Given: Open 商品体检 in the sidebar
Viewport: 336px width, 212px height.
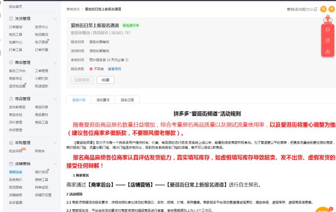Looking at the screenshot, I should (15, 115).
